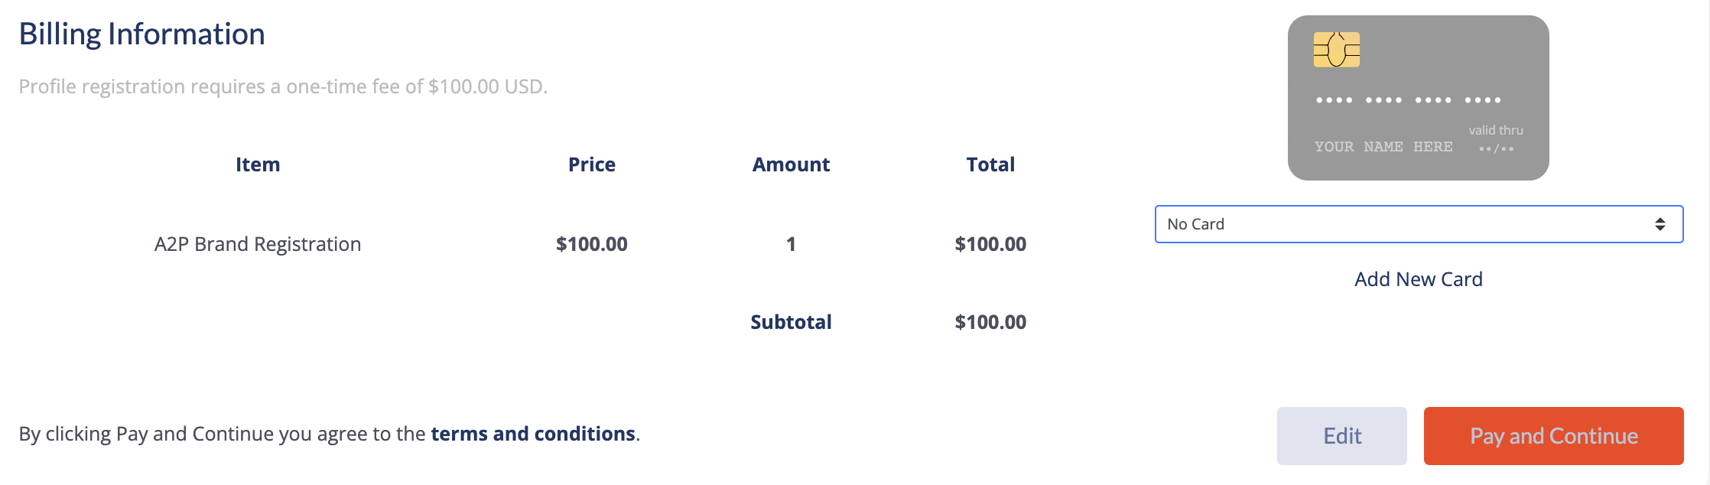Click the Item column header
This screenshot has width=1710, height=485.
click(x=258, y=164)
